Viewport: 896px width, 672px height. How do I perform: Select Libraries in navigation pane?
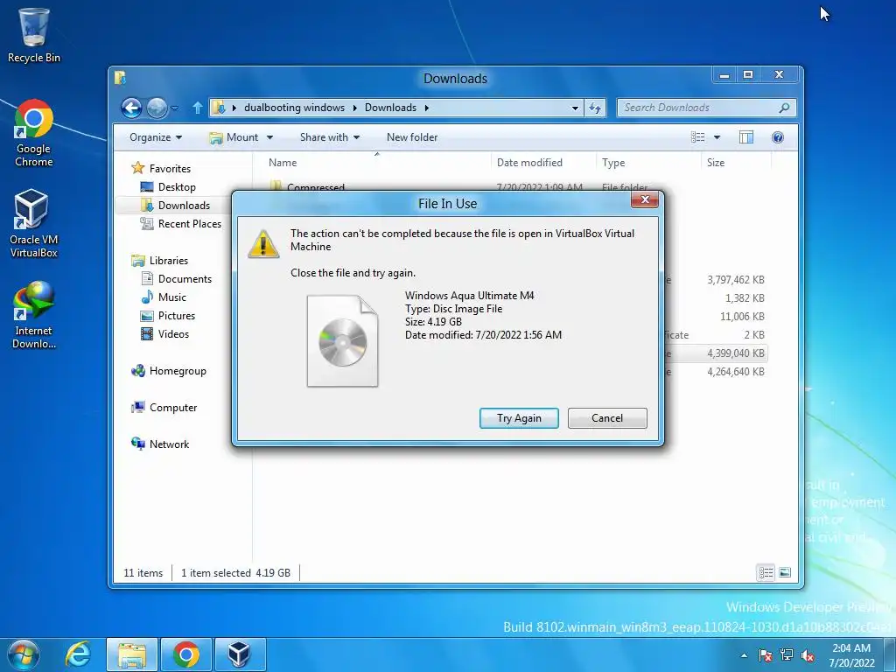coord(169,261)
